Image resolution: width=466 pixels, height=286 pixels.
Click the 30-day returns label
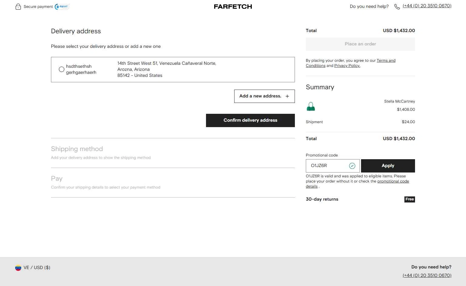pyautogui.click(x=322, y=199)
